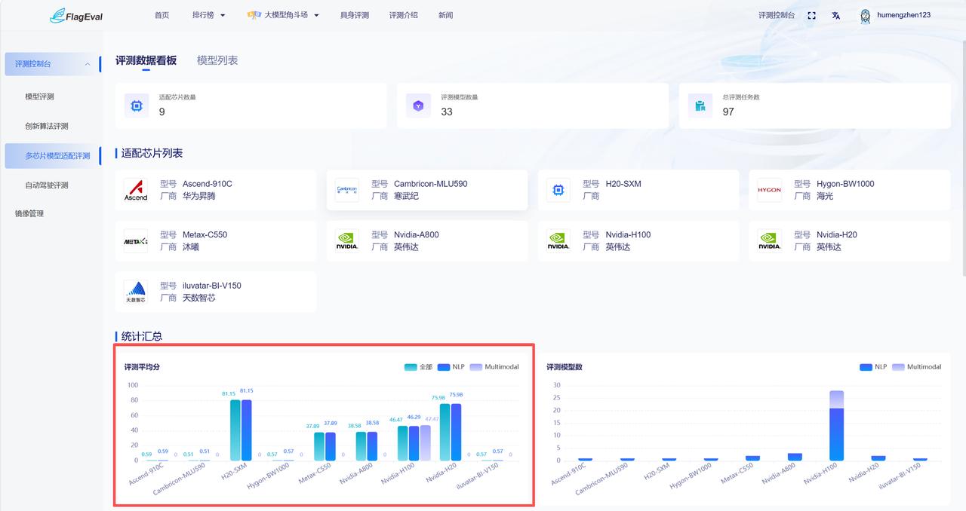Click the iluvatar-BI-V150 chip logo

point(136,292)
